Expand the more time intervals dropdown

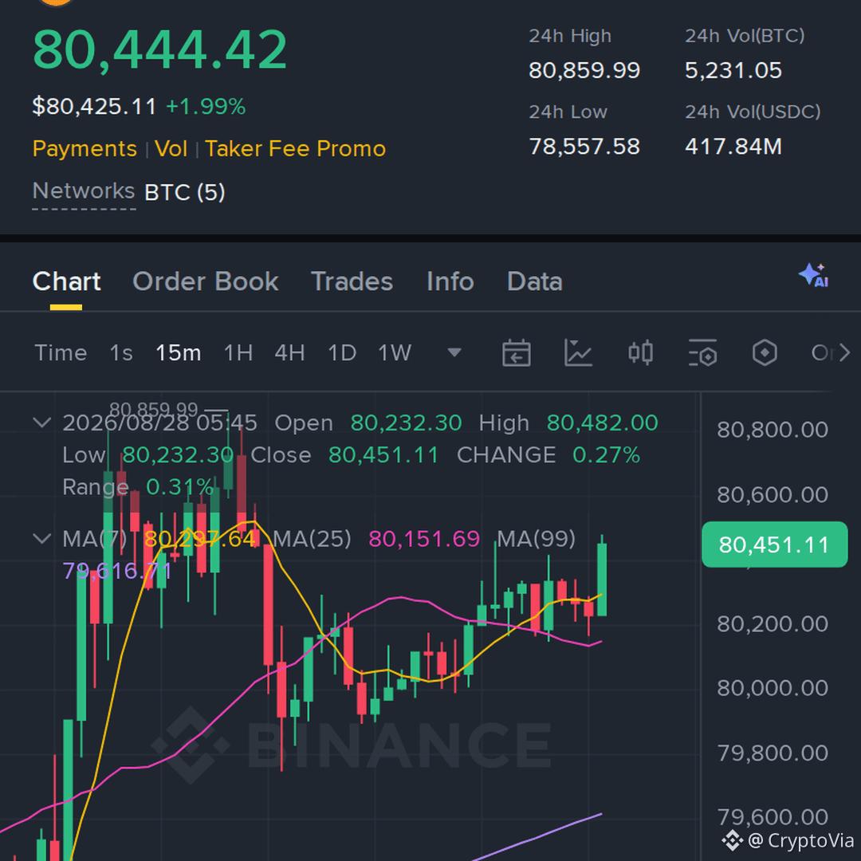click(x=454, y=352)
